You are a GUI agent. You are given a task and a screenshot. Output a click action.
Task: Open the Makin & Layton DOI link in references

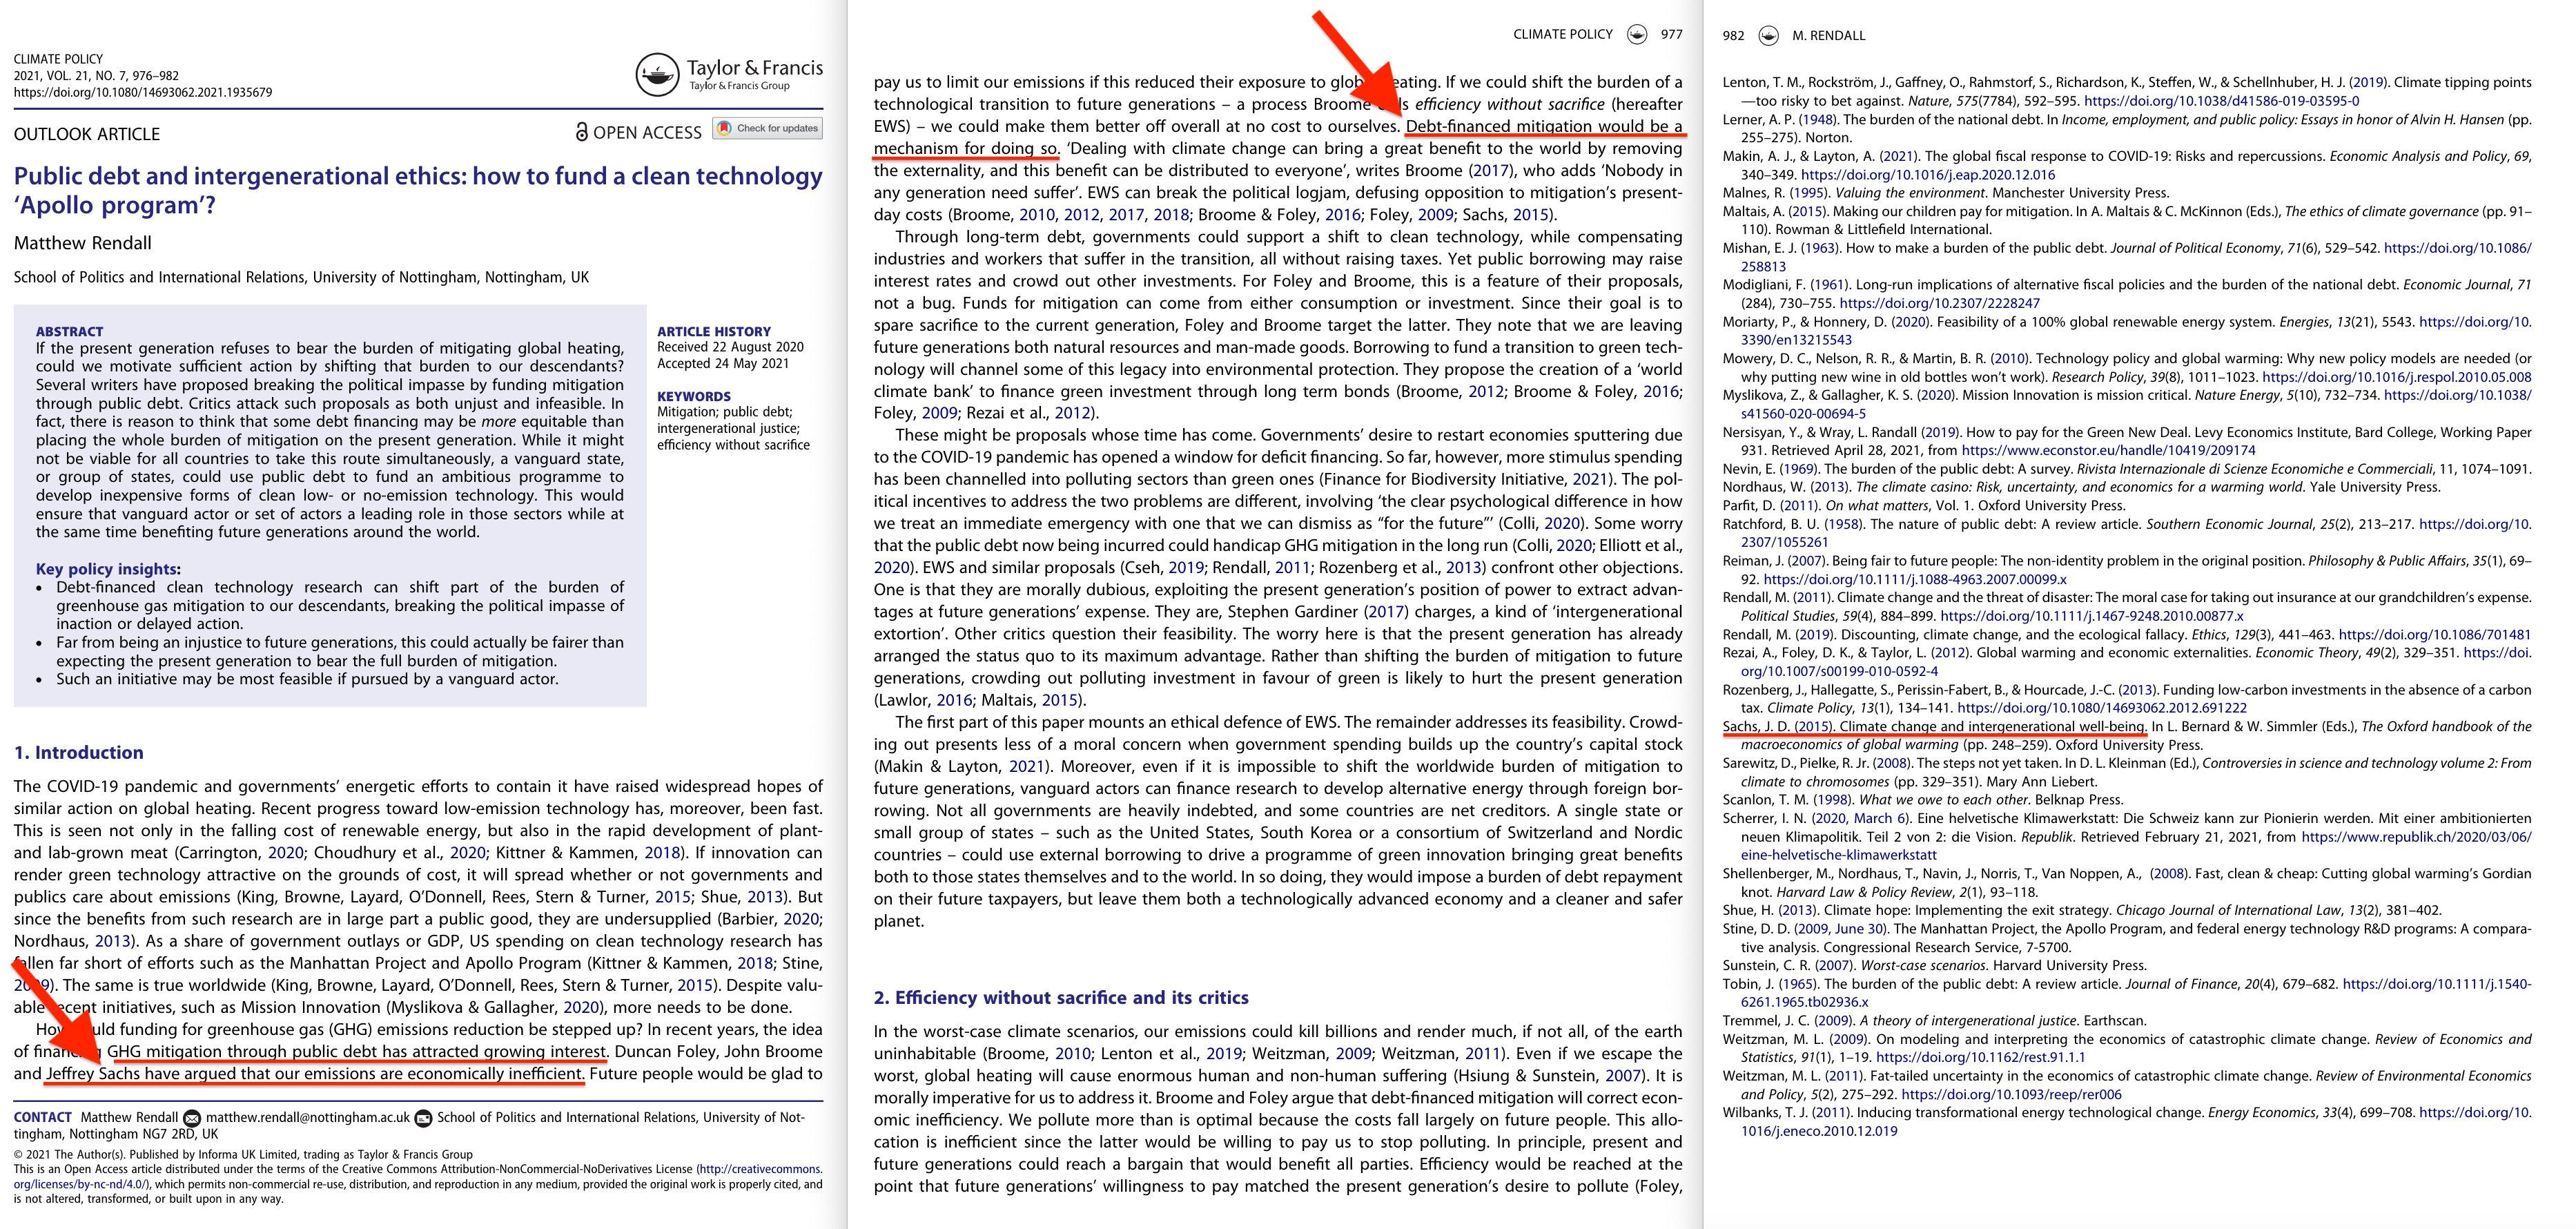coord(1927,175)
